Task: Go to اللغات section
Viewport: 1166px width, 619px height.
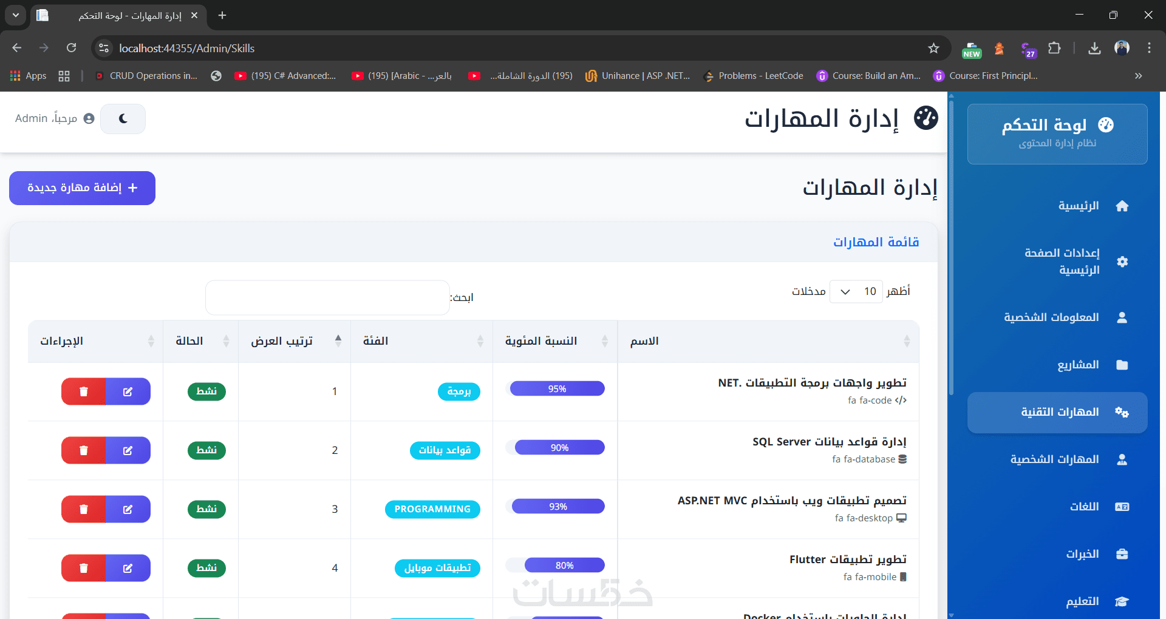Action: (x=1058, y=507)
